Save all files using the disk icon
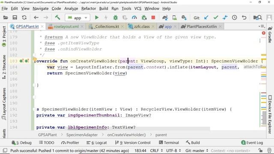The image size is (274, 154). [15, 18]
